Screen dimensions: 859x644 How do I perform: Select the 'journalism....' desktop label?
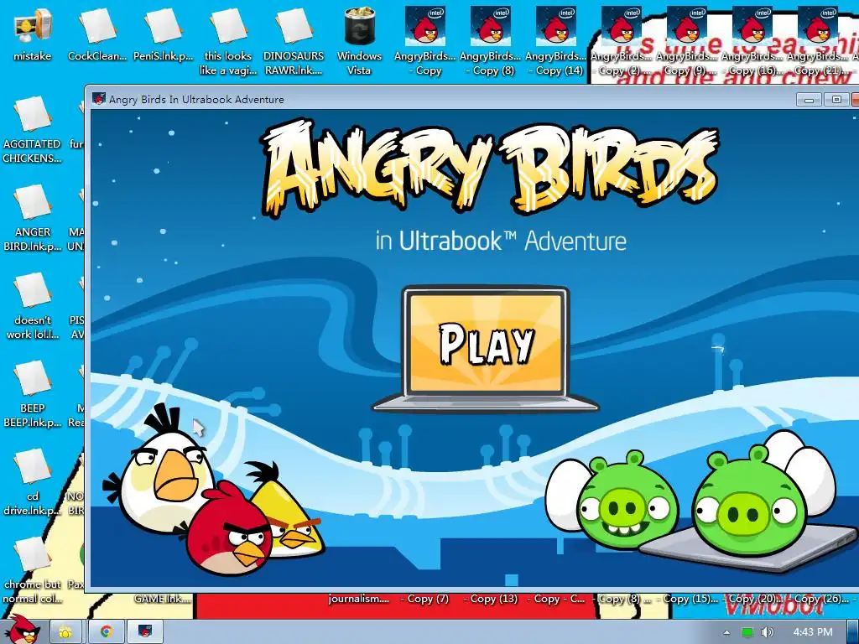click(x=359, y=599)
